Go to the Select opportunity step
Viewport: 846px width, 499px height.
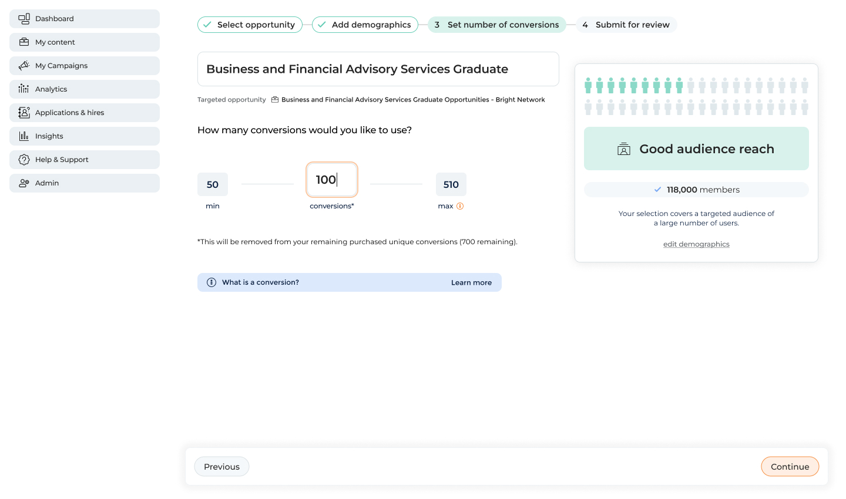[250, 25]
